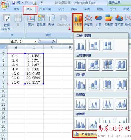Switch to the 设计 (Design) chart tab
131x140 pixels.
pos(113,9)
